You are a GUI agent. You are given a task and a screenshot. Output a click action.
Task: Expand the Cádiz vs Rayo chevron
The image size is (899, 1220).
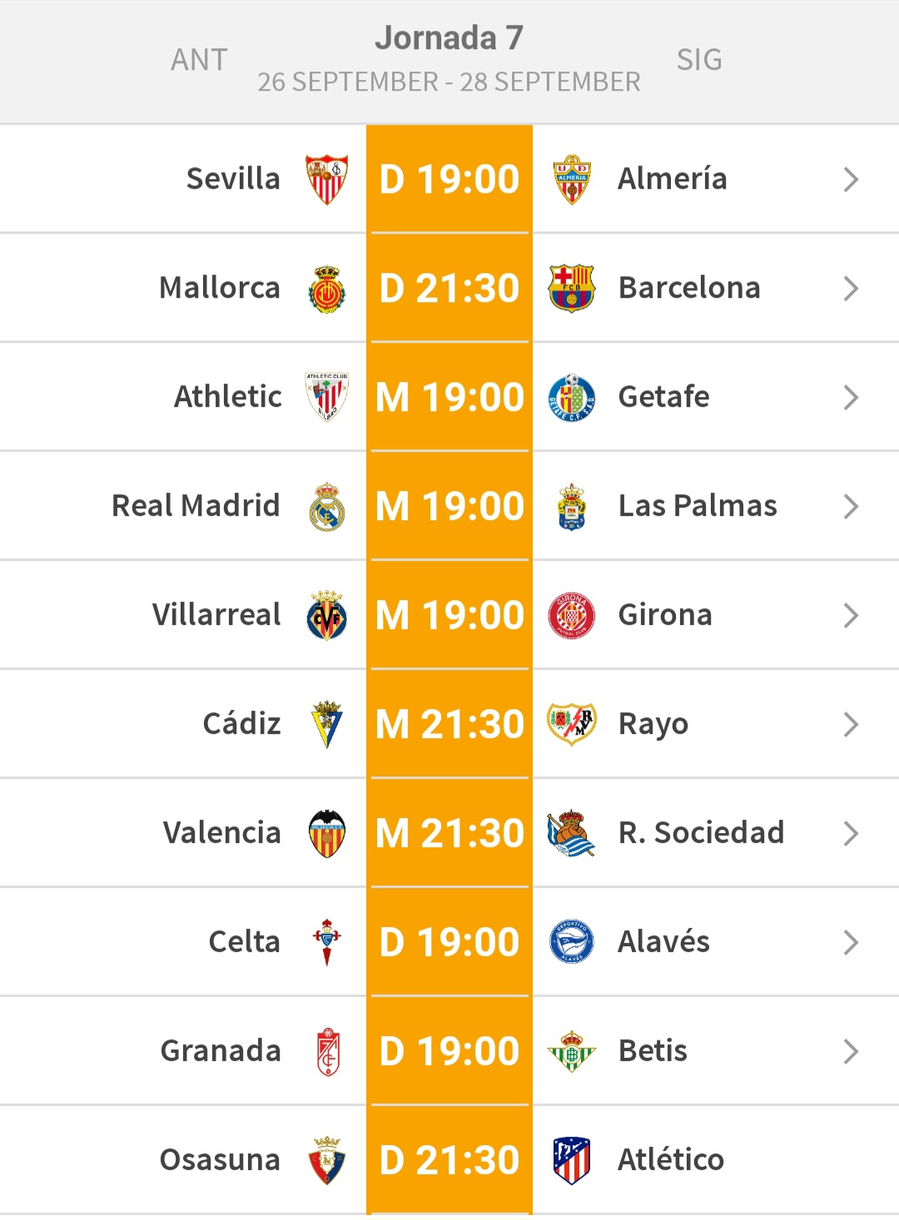click(850, 724)
